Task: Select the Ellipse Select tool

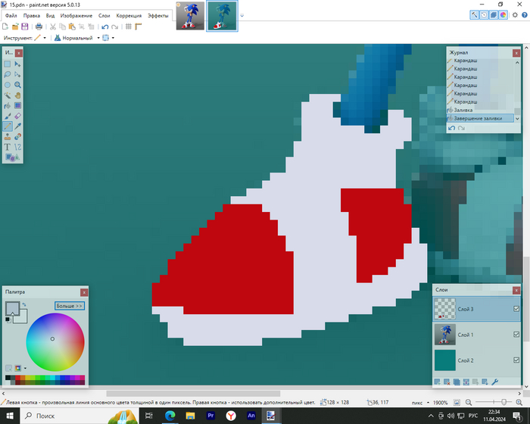Action: 8,85
